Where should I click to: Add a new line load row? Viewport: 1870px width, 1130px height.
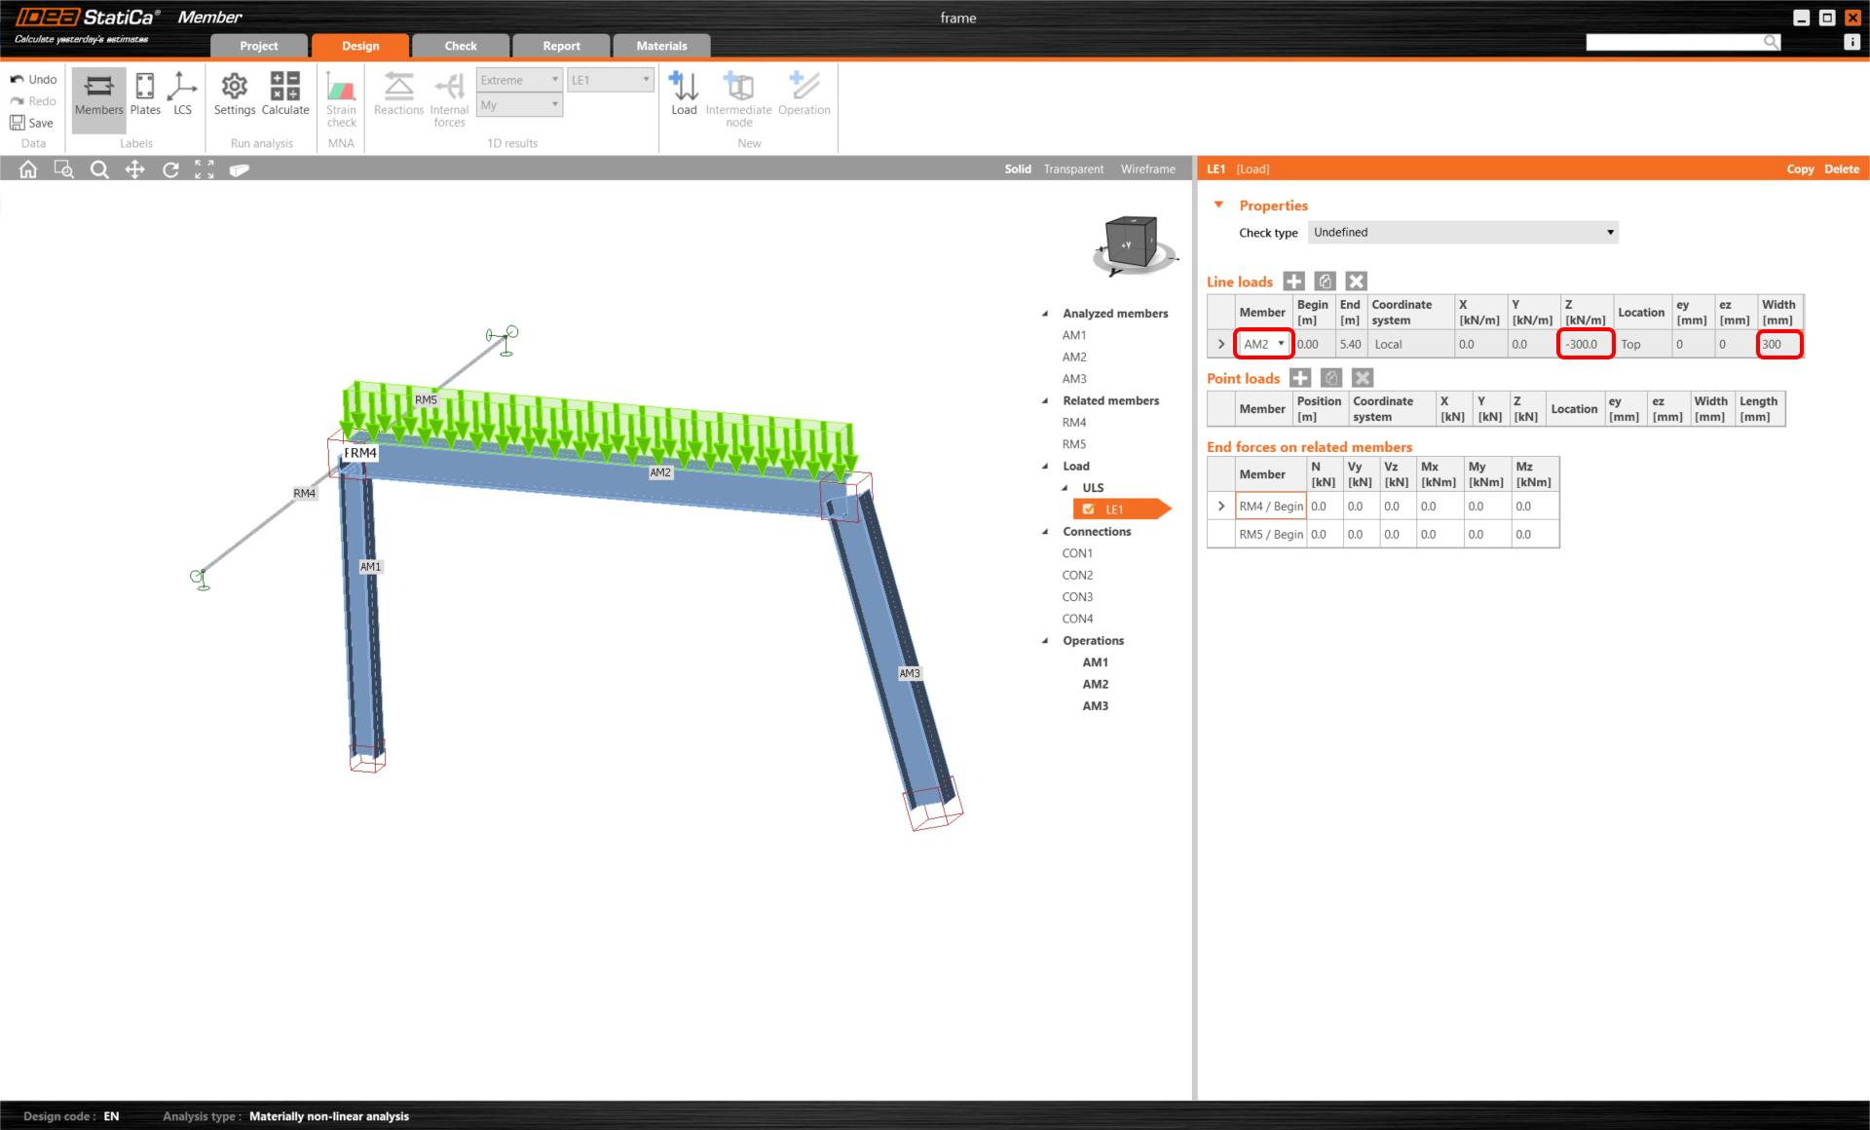point(1293,282)
